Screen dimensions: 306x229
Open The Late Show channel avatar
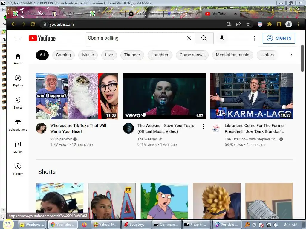(x=216, y=128)
